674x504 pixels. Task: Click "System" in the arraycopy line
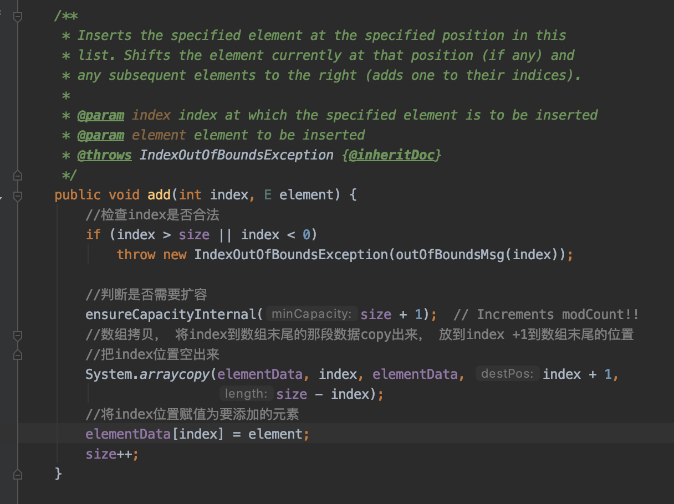click(x=109, y=374)
